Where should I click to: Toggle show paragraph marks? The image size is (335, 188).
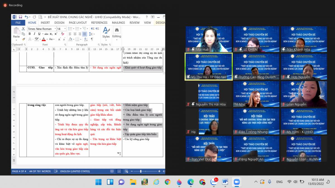click(x=92, y=39)
